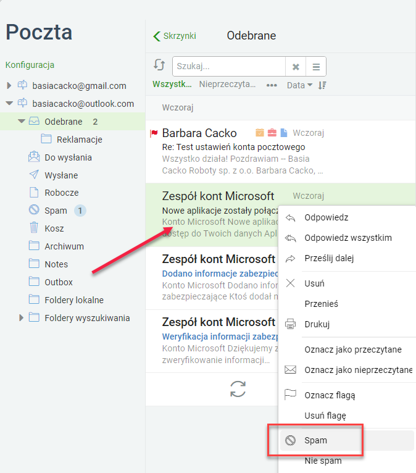Expand the basiacacko@gmail.com account
Screen dimensions: 416x473
[x=9, y=86]
